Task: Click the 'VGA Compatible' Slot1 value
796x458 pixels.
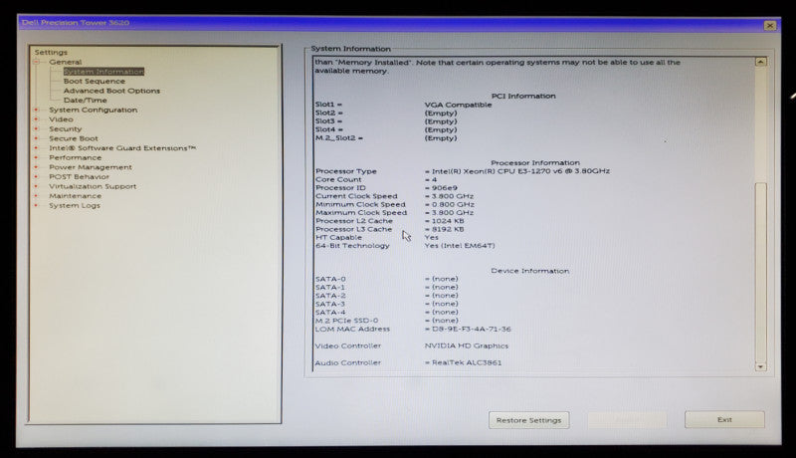Action: (x=459, y=105)
